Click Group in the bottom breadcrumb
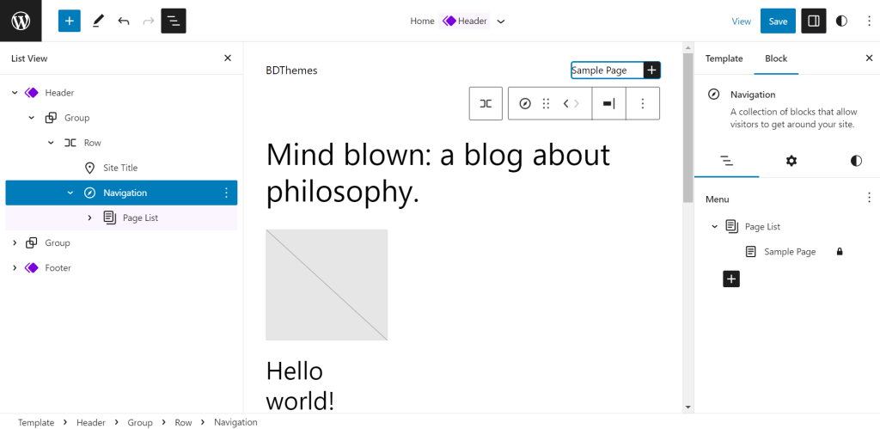The height and width of the screenshot is (429, 880). 140,422
